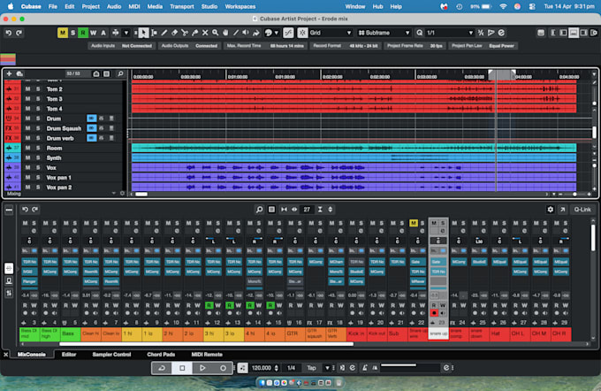This screenshot has height=391, width=601.
Task: Adjust channel count 27 stepper
Action: tap(330, 210)
